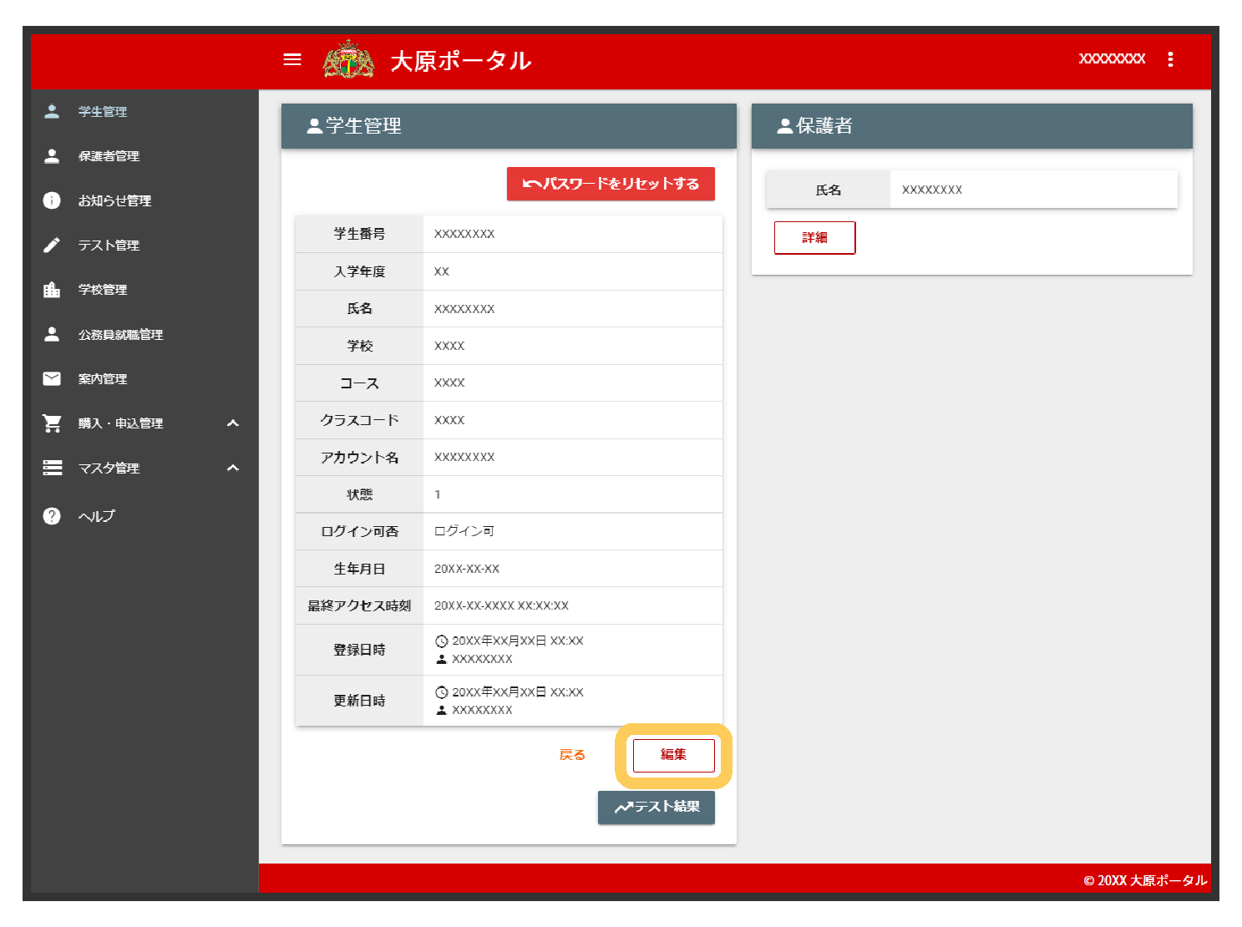
Task: Open the hamburger navigation menu
Action: [292, 59]
